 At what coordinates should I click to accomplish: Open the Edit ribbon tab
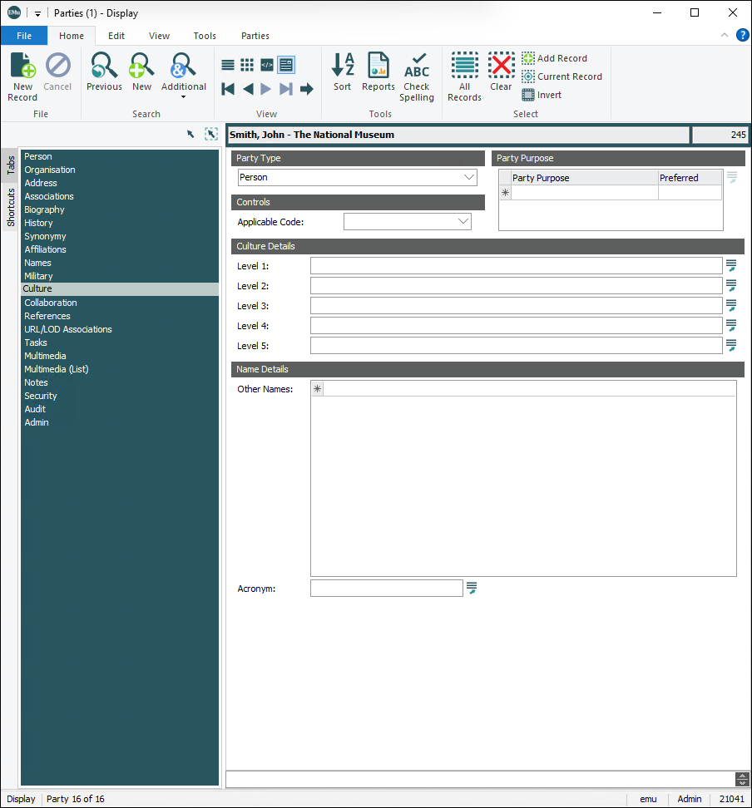[116, 36]
